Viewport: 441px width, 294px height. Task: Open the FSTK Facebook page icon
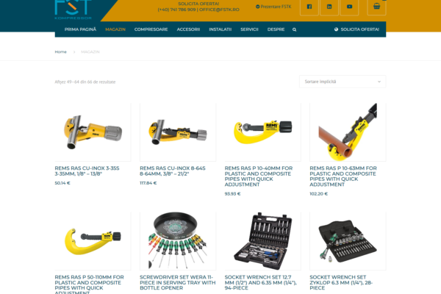[309, 7]
